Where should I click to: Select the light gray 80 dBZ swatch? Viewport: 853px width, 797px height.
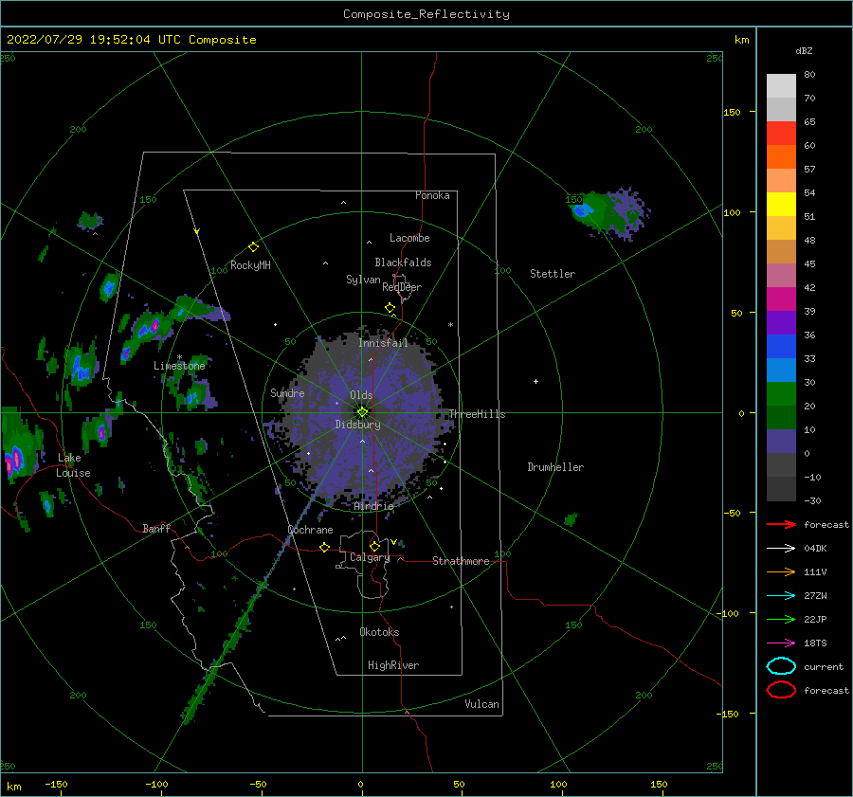coord(781,85)
